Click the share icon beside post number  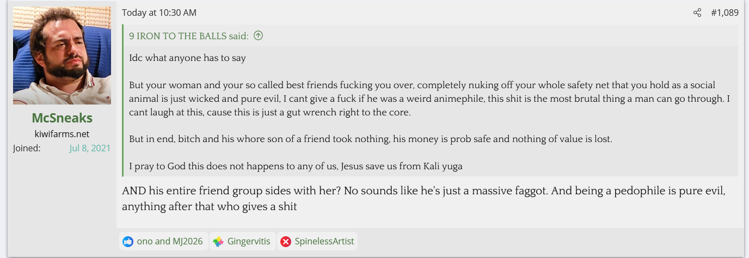click(x=697, y=13)
